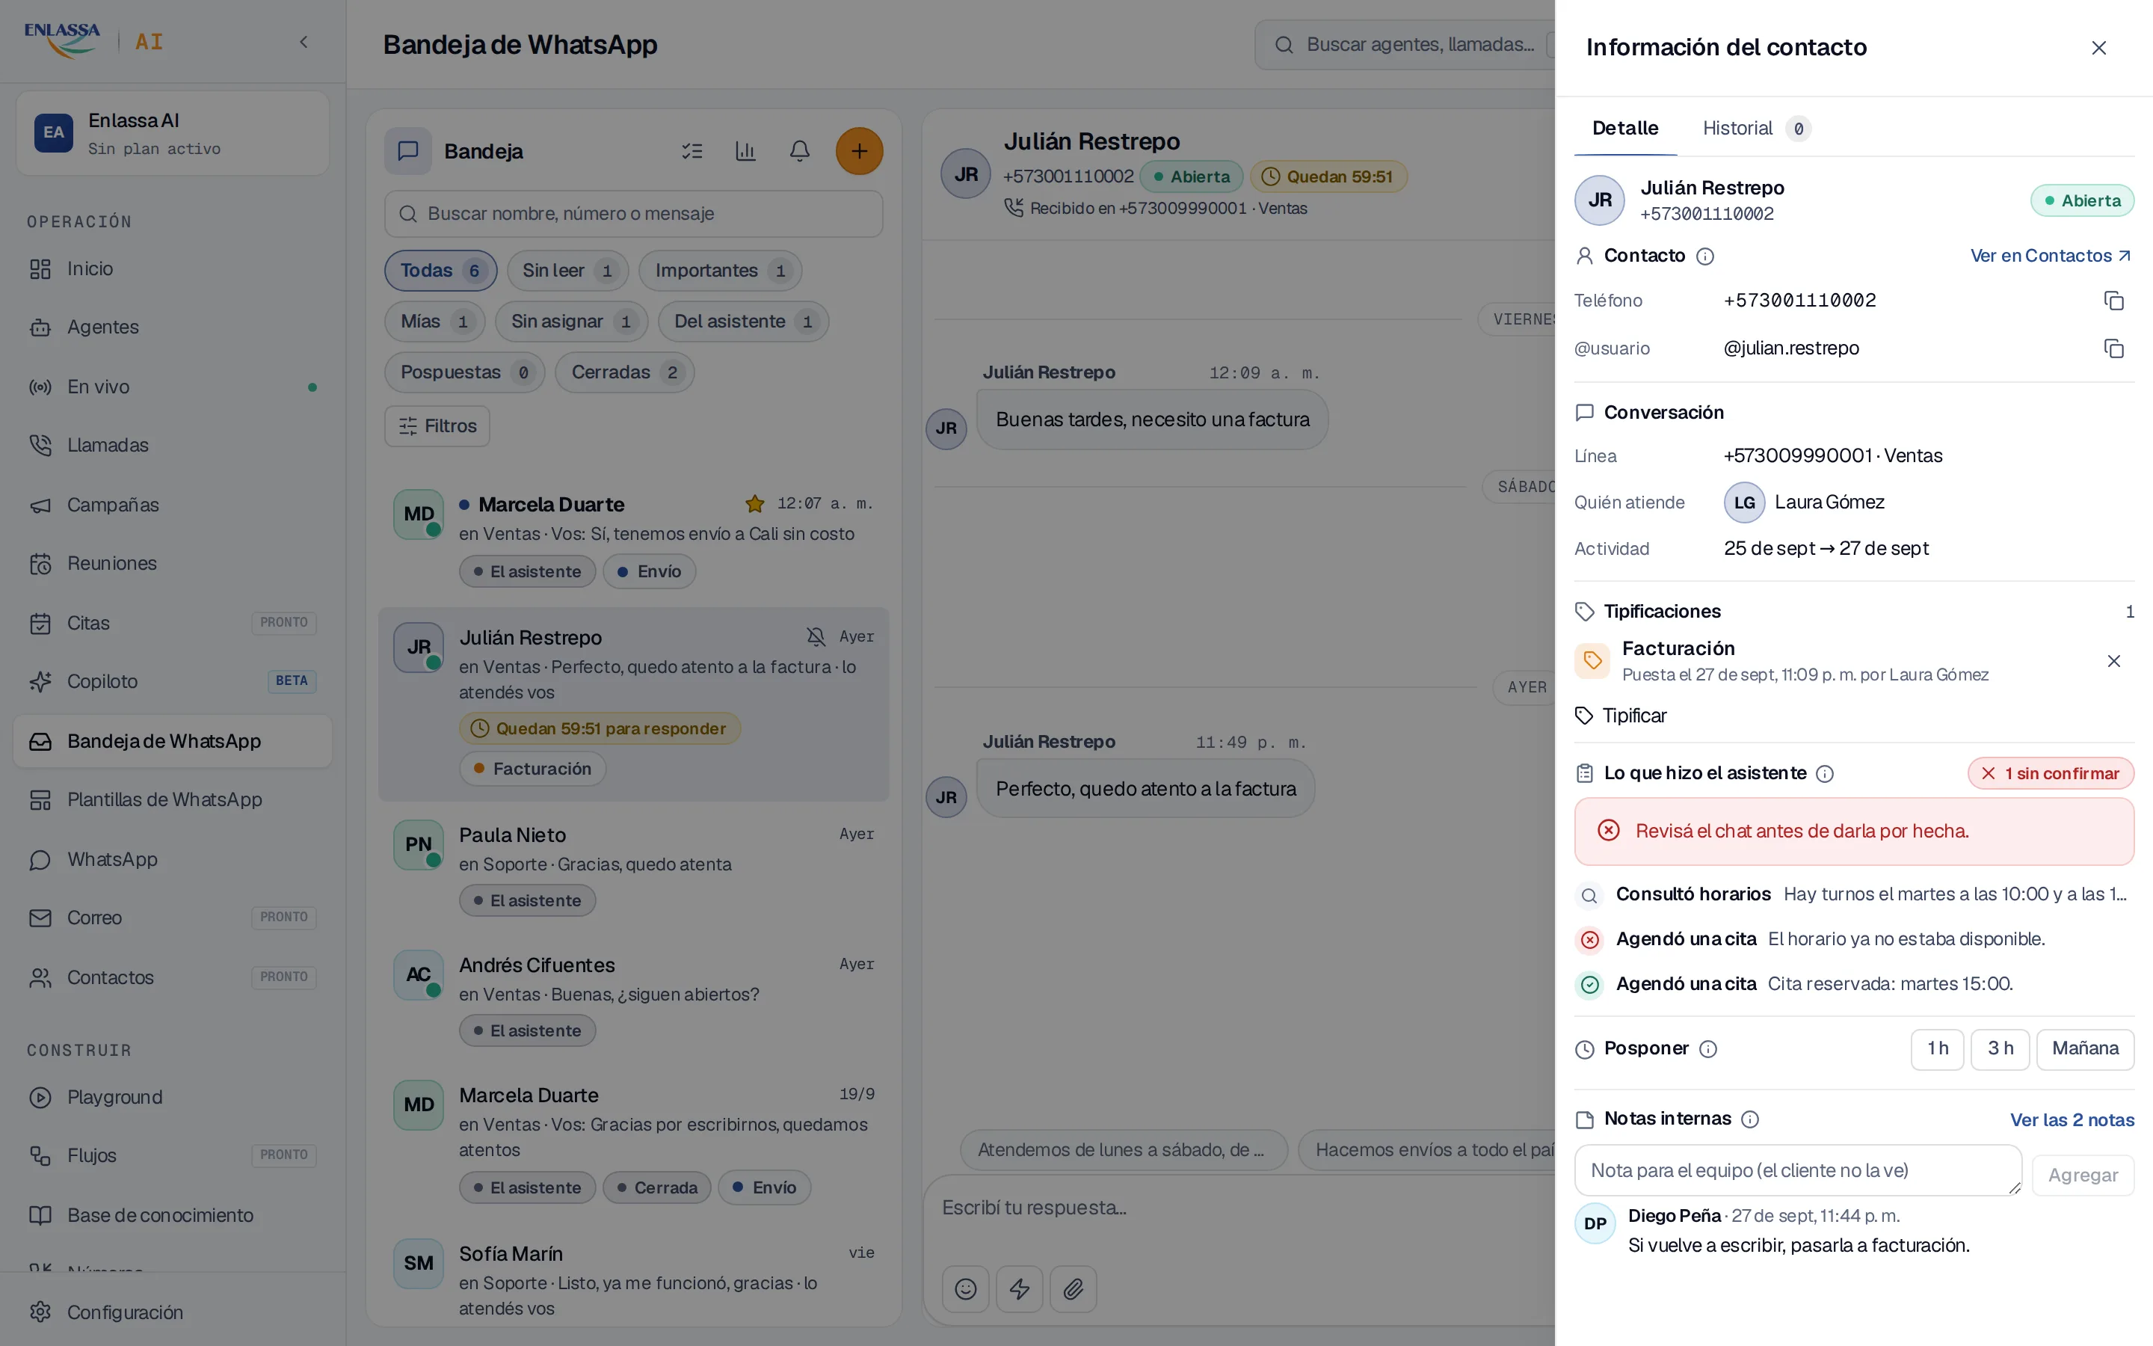Close the contact information panel

coord(2098,48)
